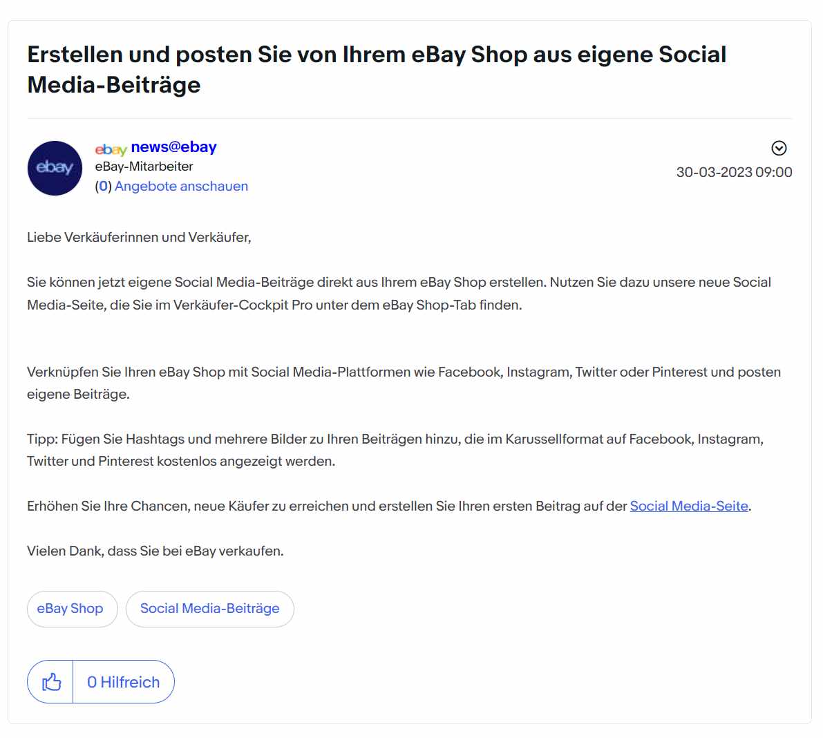
Task: Expand the post options chevron menu
Action: 779,149
